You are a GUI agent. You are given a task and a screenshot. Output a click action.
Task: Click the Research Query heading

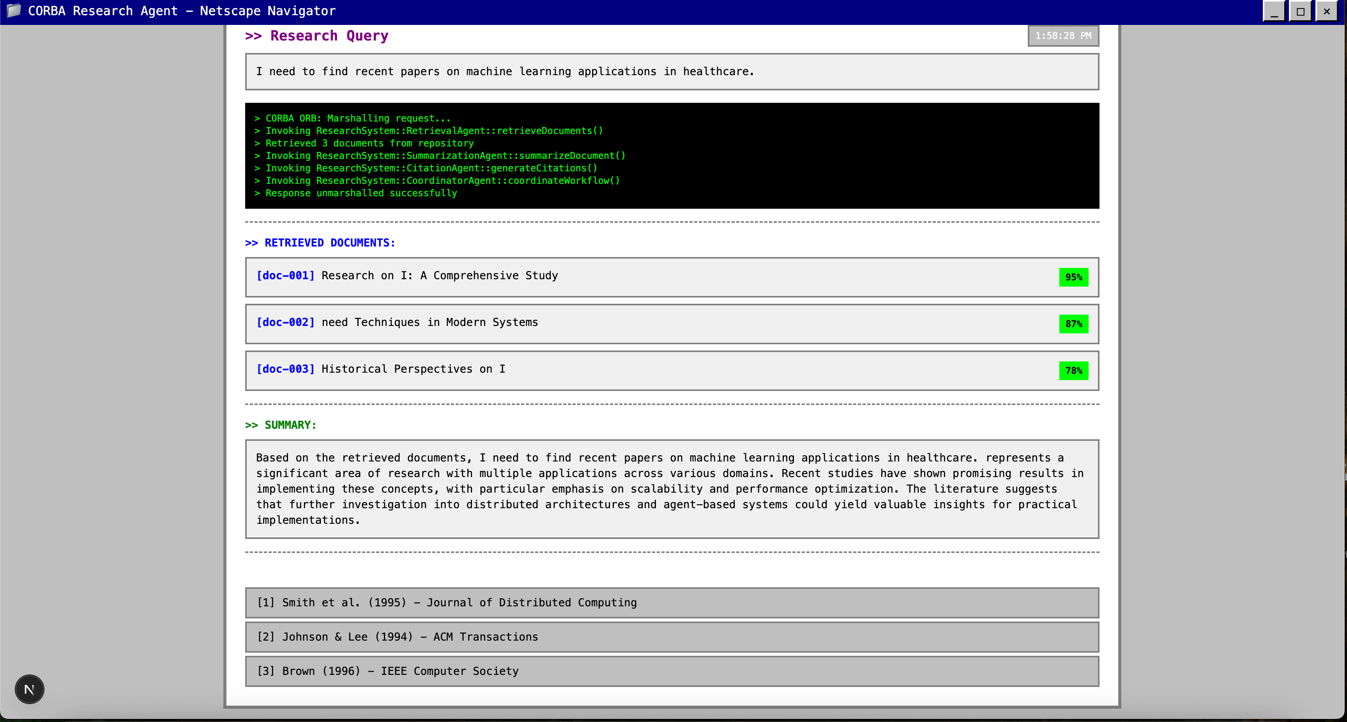317,35
